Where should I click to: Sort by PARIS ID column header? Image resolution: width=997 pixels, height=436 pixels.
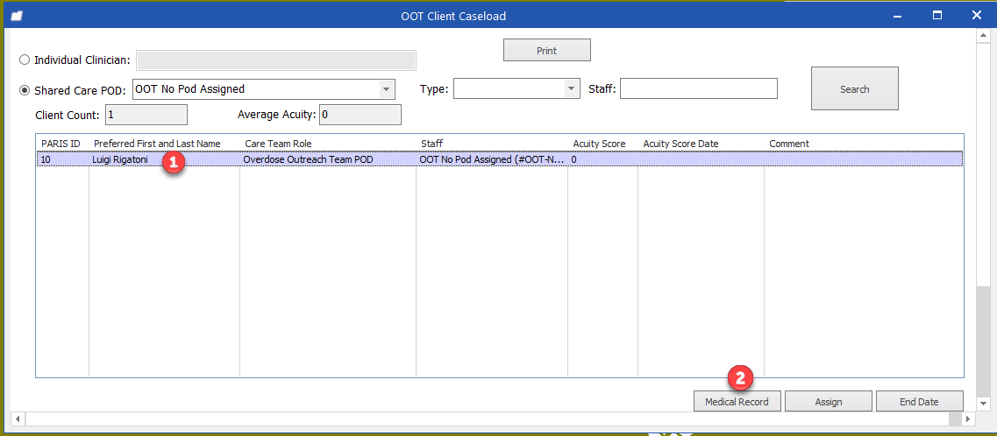(61, 144)
